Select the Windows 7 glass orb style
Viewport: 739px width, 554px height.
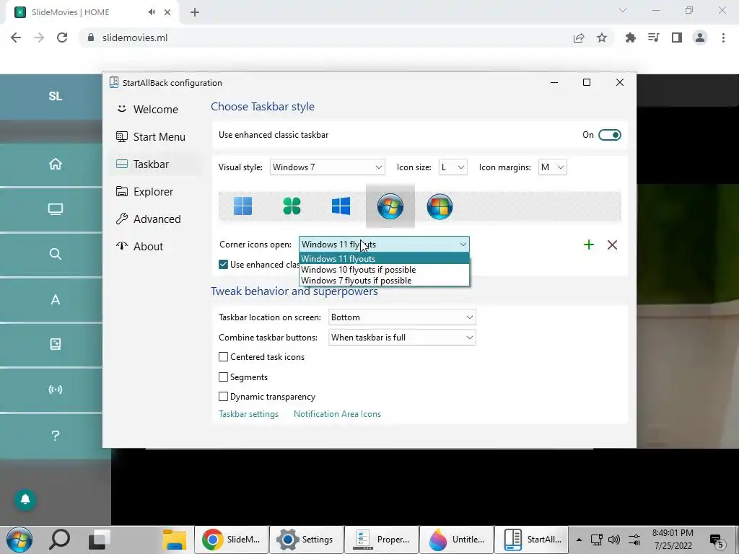click(390, 206)
